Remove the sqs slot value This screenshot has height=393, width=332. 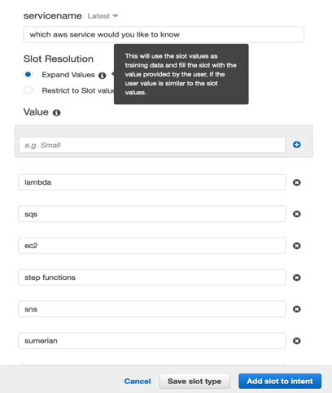tap(297, 214)
